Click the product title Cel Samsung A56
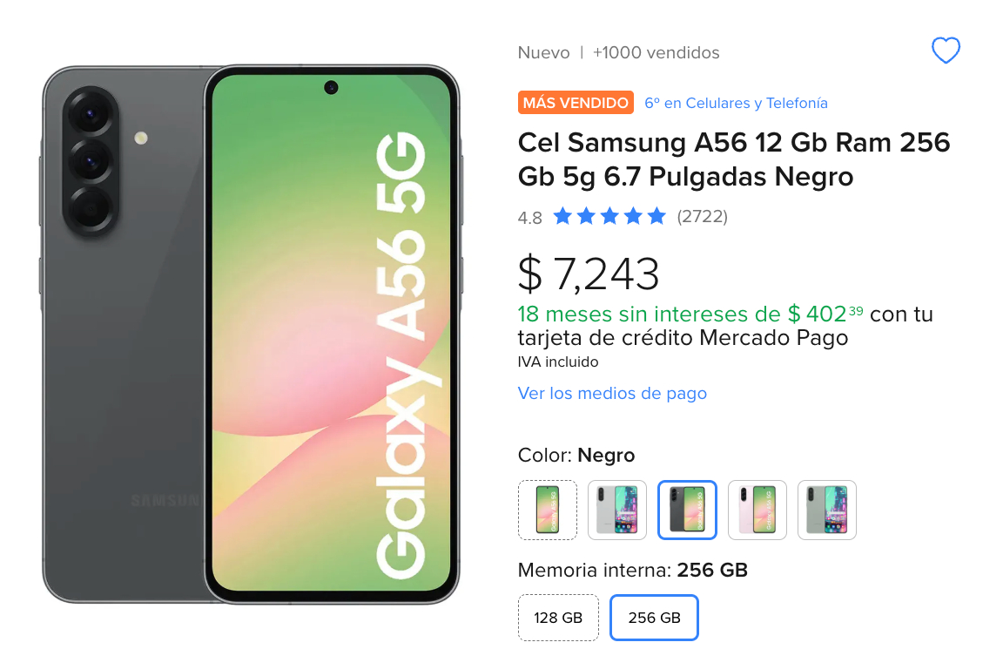Screen dimensions: 983x649 coord(734,159)
